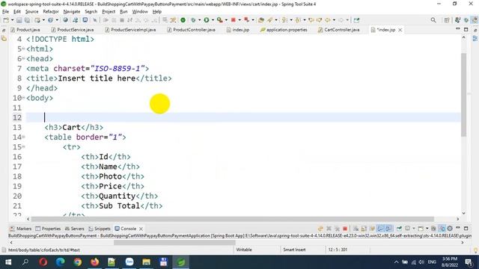Open File Explorer from the taskbar
This screenshot has width=479, height=269.
(147, 262)
